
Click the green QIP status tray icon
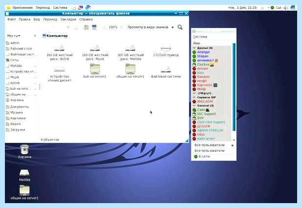(x=272, y=8)
